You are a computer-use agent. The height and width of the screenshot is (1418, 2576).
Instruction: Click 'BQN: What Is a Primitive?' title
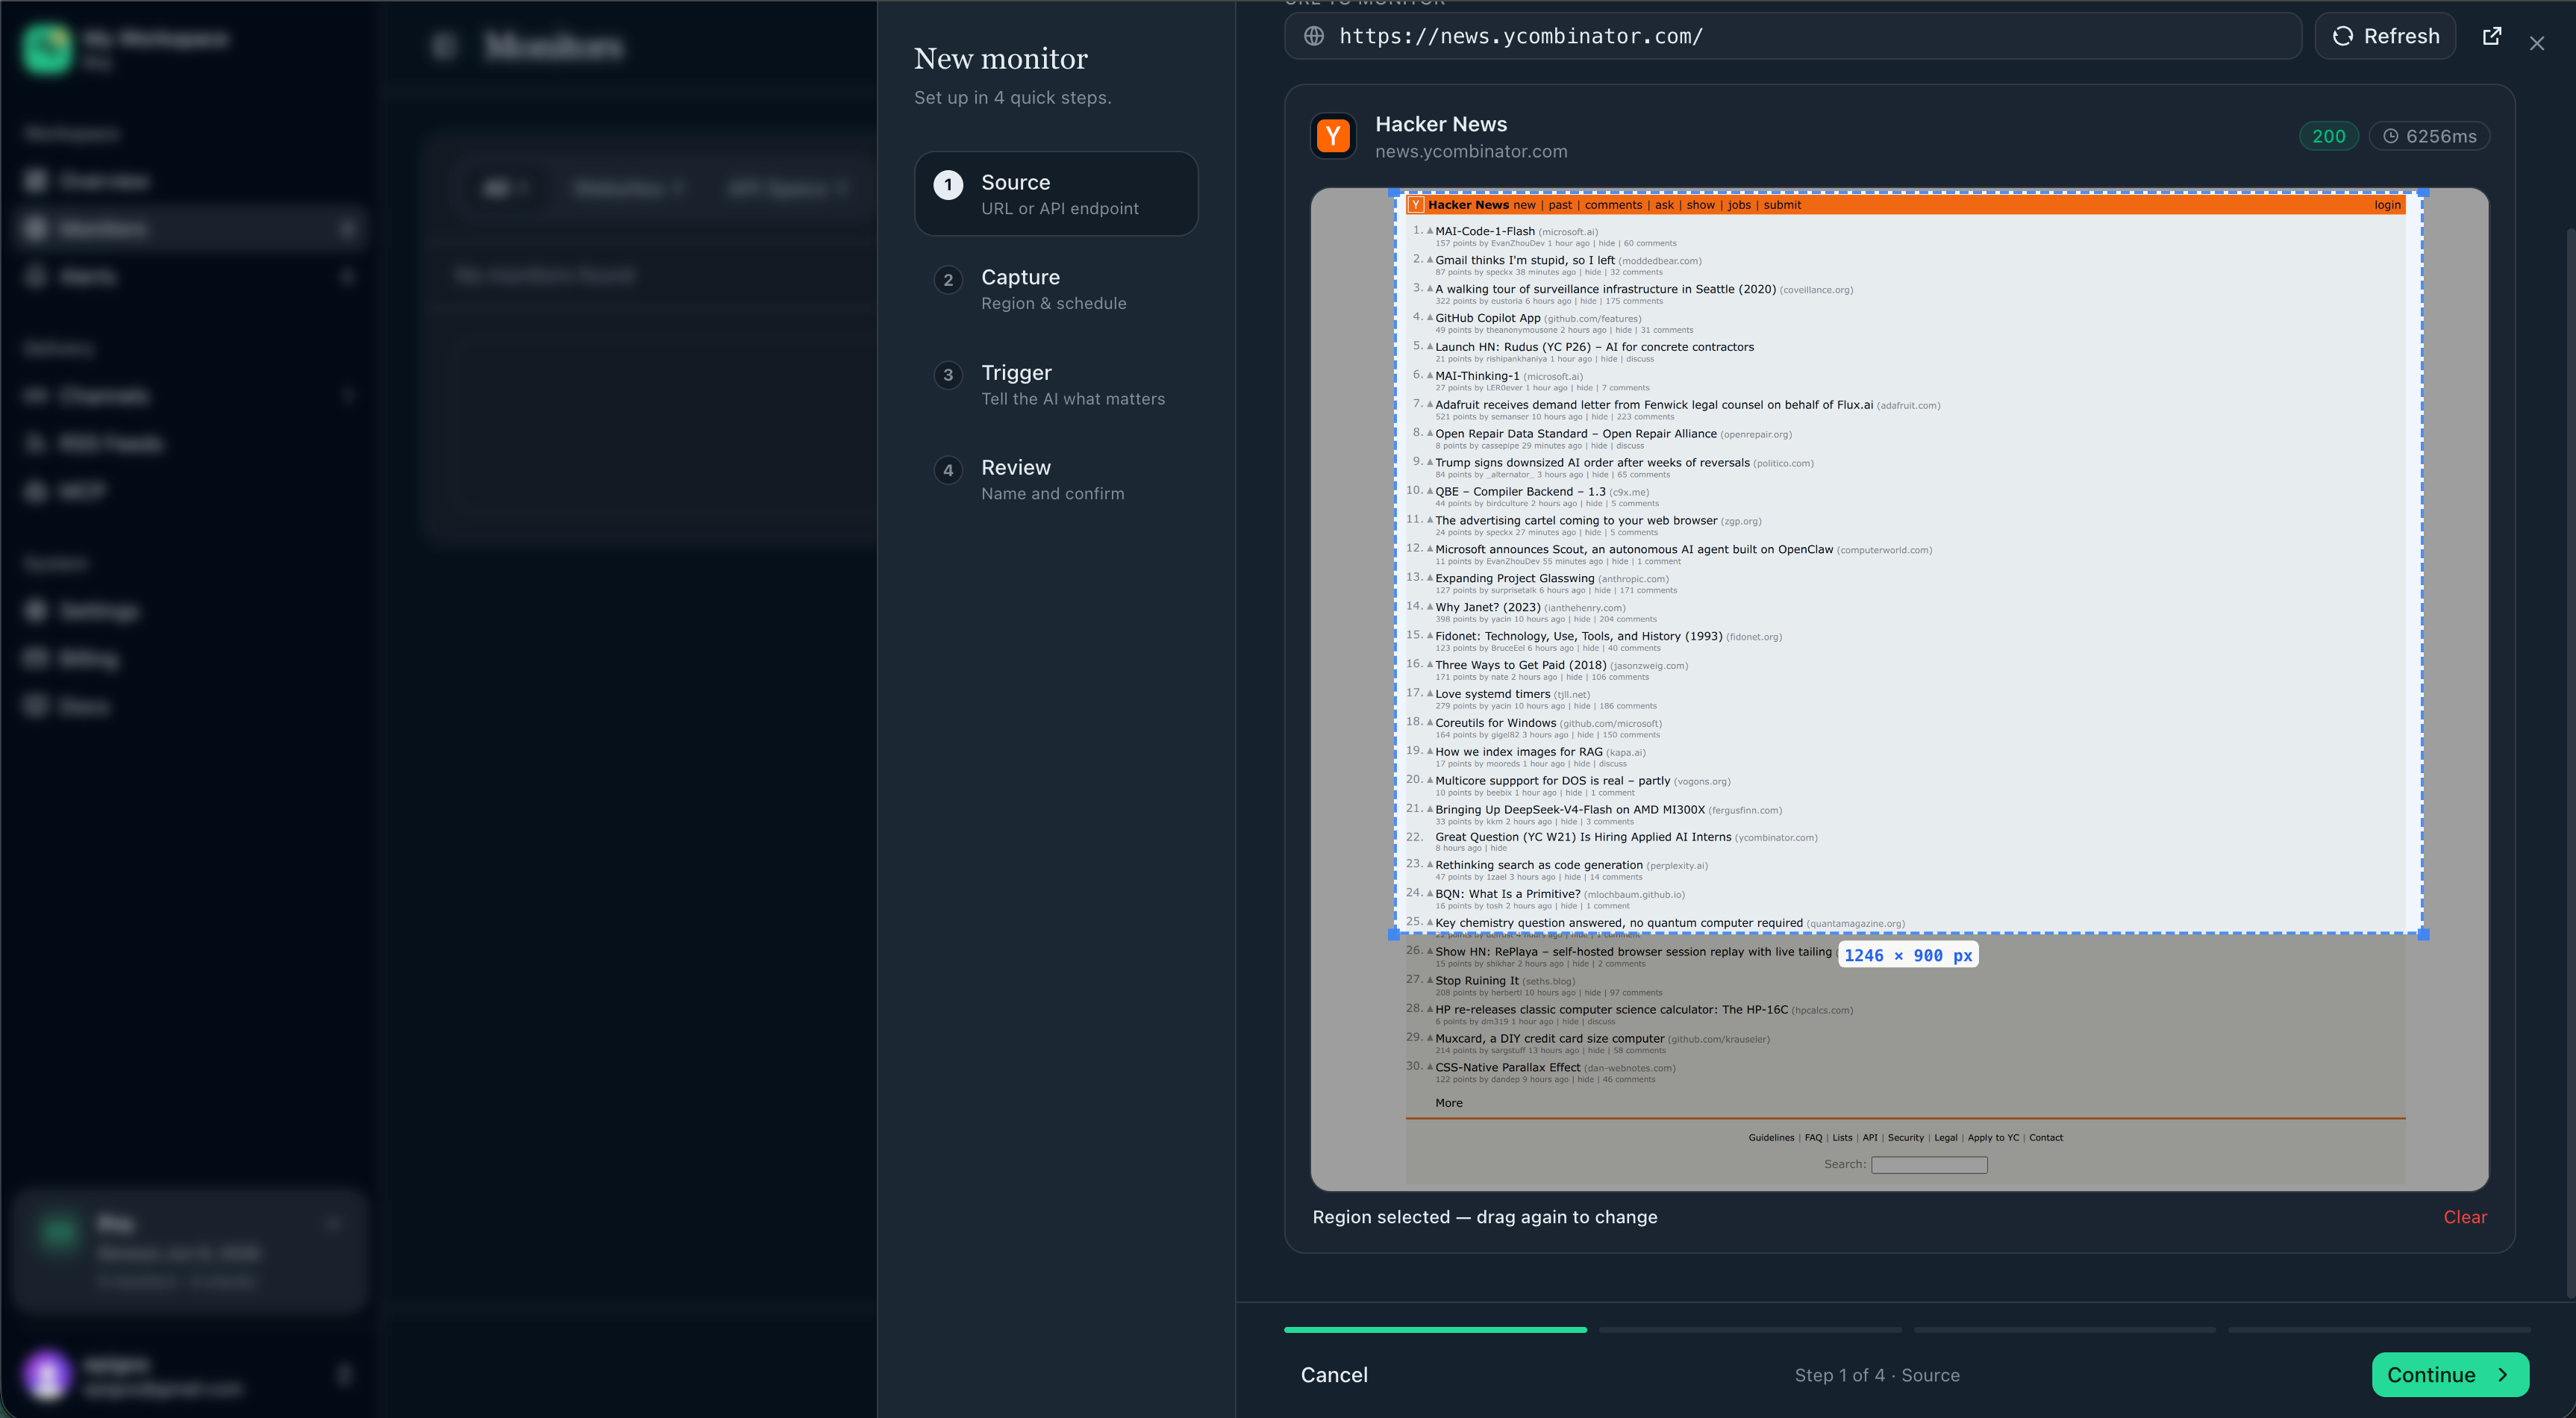coord(1508,894)
